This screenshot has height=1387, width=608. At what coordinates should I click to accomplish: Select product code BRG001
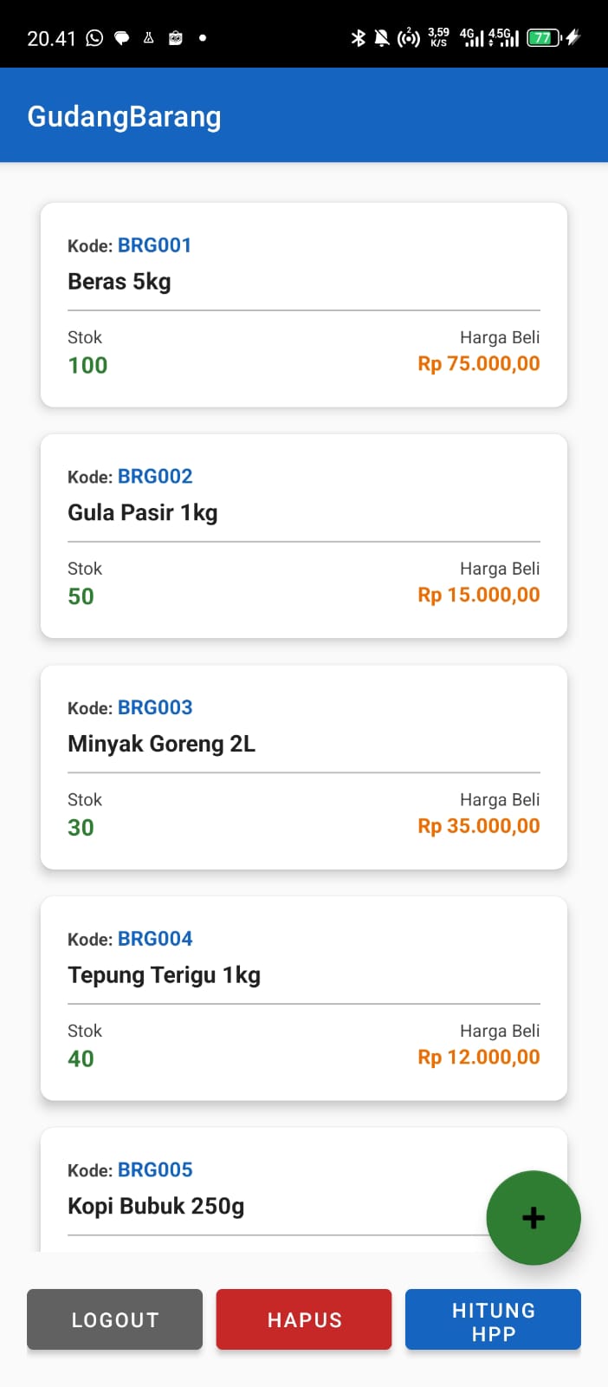point(155,245)
